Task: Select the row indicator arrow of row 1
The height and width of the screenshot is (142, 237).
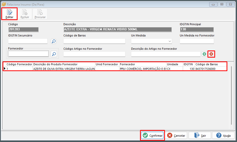Action: point(5,69)
